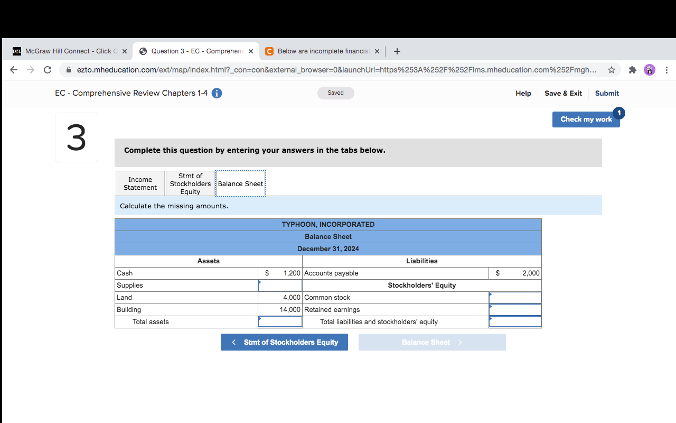Click Save & Exit
Image resolution: width=676 pixels, height=423 pixels.
[563, 93]
